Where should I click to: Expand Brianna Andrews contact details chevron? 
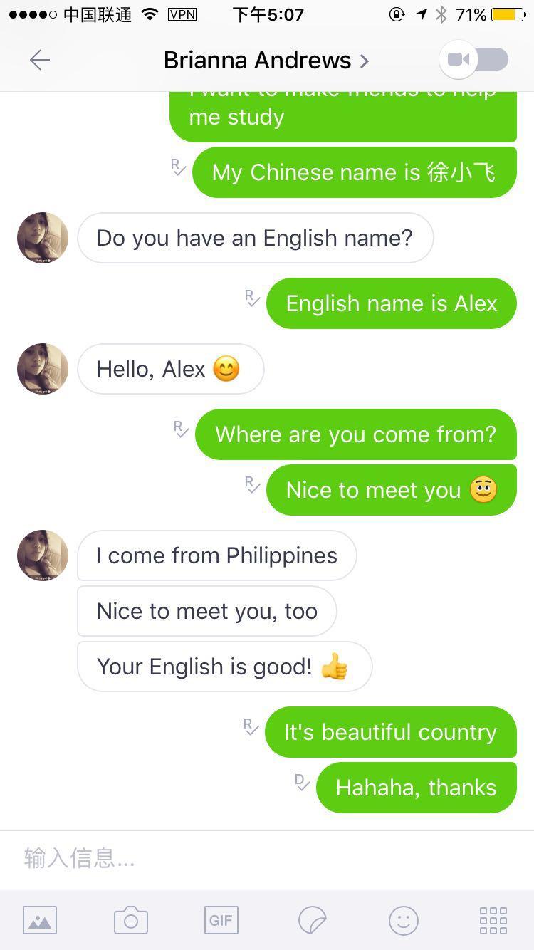365,61
